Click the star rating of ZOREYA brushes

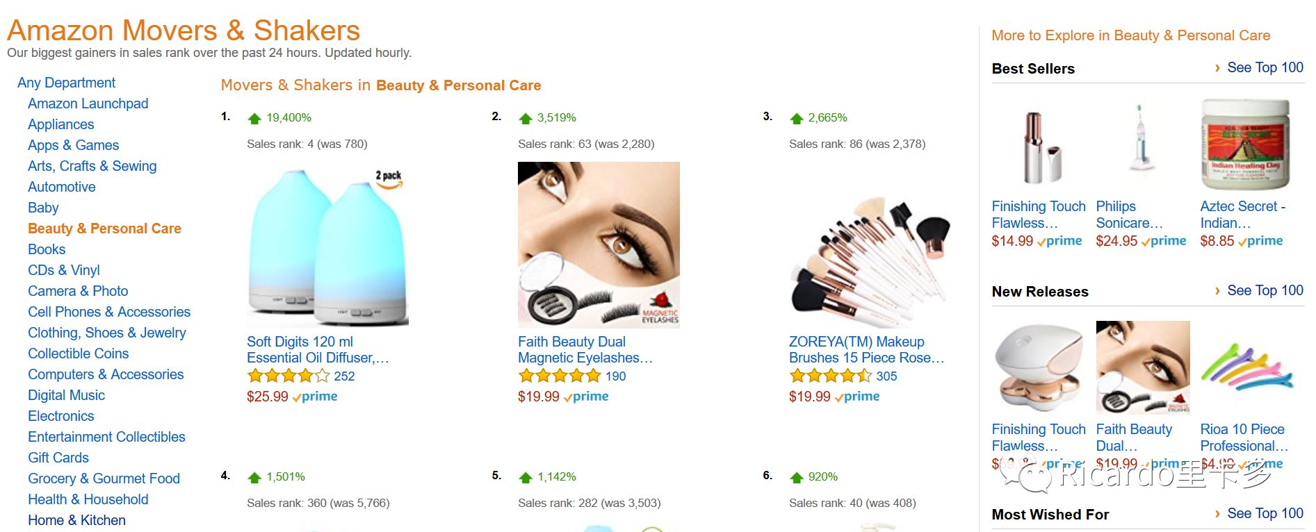click(831, 376)
